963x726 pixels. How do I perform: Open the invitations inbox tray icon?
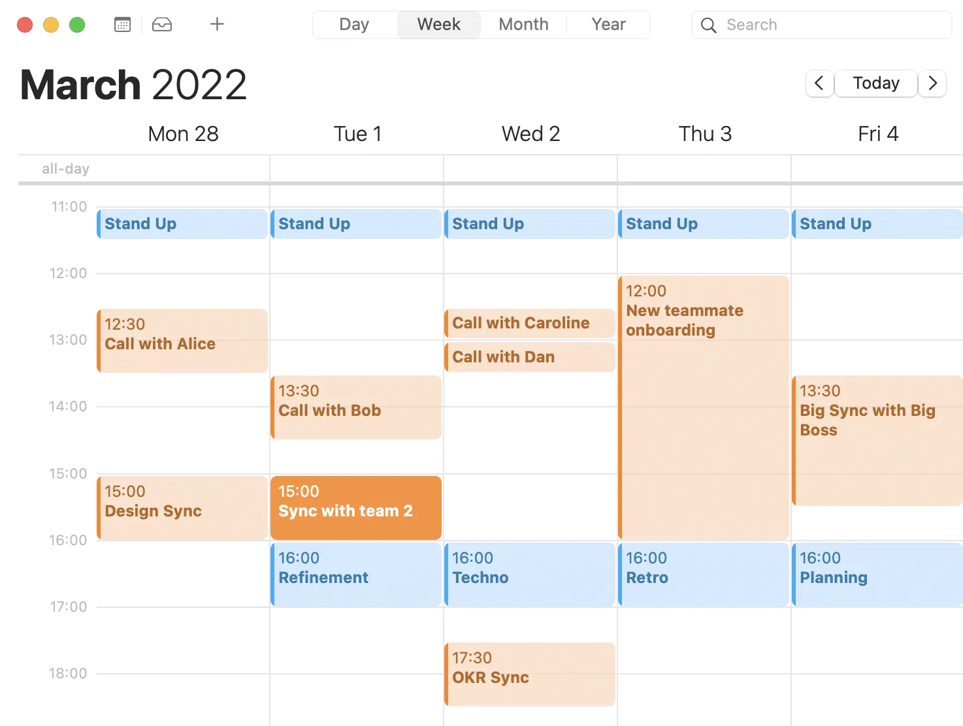161,24
